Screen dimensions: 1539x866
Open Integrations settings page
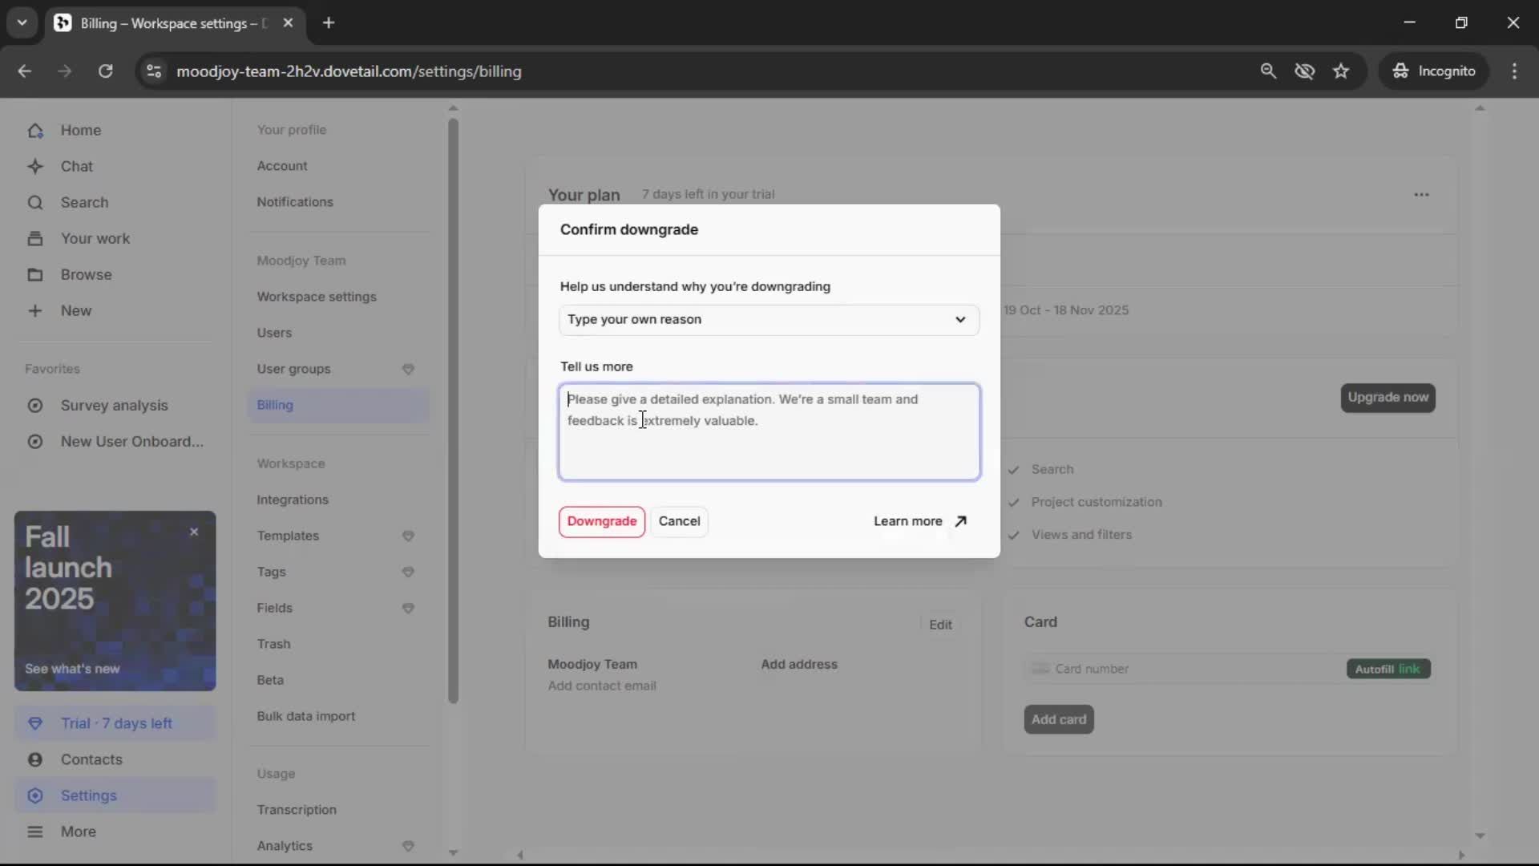tap(292, 500)
